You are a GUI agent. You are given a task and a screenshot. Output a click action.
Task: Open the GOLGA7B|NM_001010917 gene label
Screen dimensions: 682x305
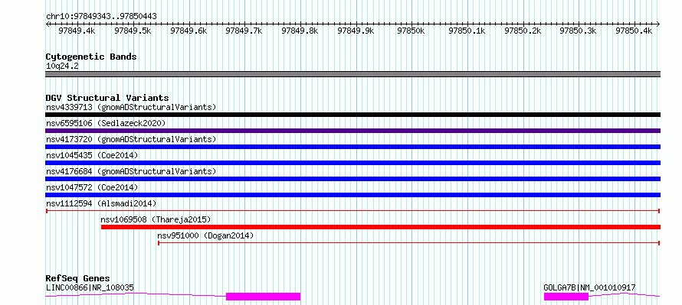(x=589, y=287)
